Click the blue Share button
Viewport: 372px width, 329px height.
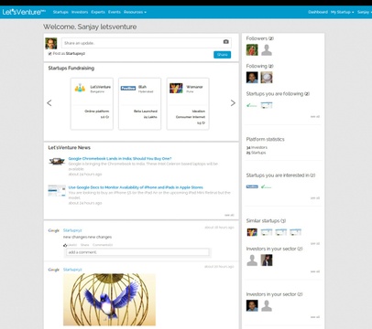pos(222,55)
